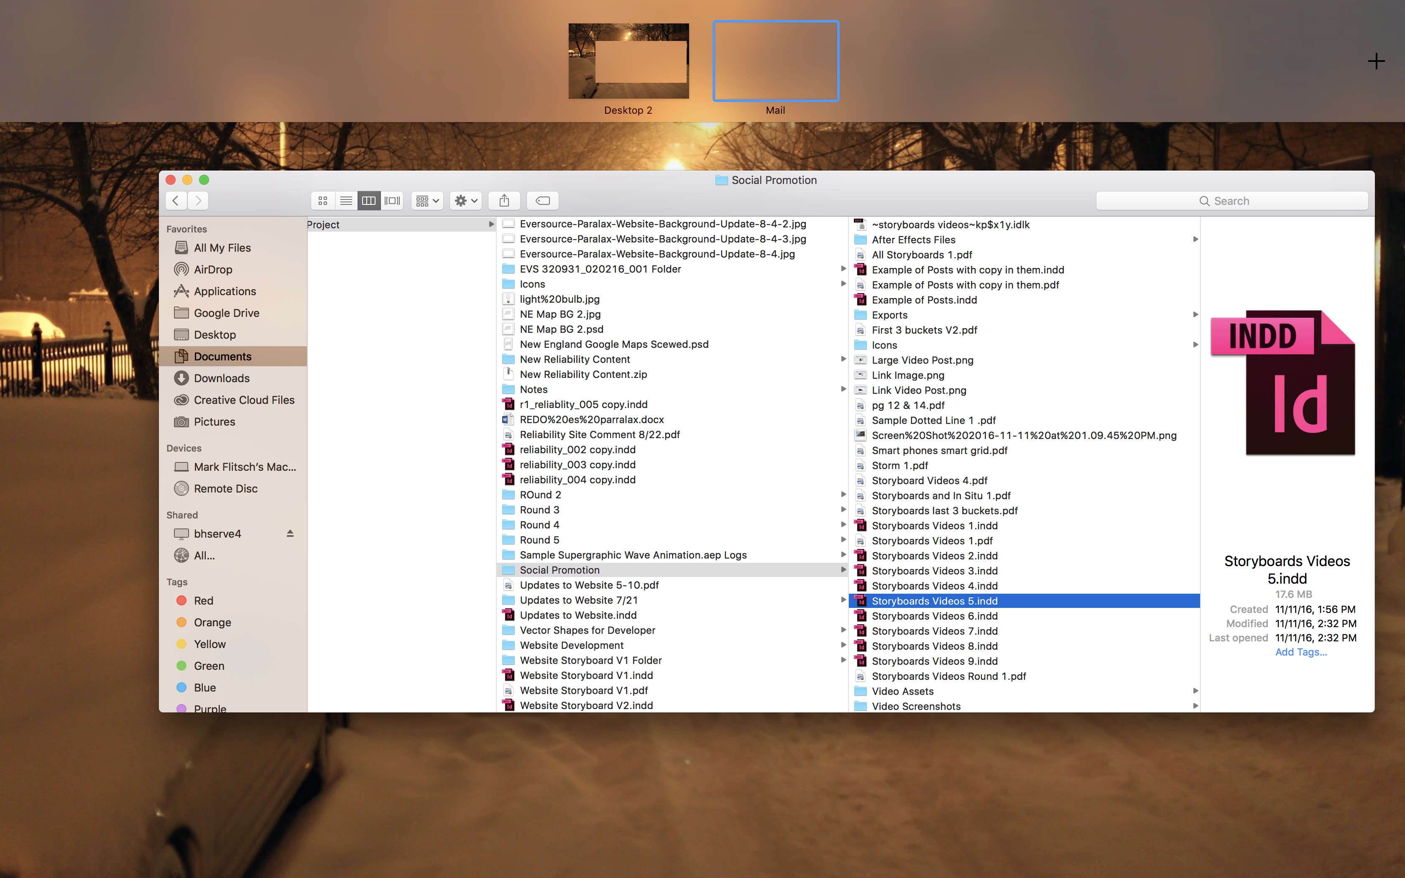Open the Arrange items dropdown

(x=427, y=200)
